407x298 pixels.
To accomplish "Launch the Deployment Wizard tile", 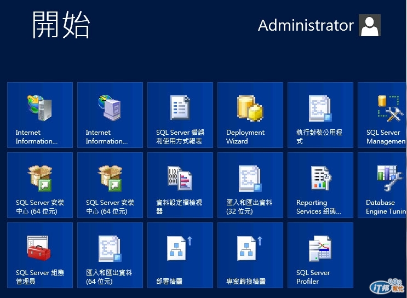I will [x=250, y=115].
